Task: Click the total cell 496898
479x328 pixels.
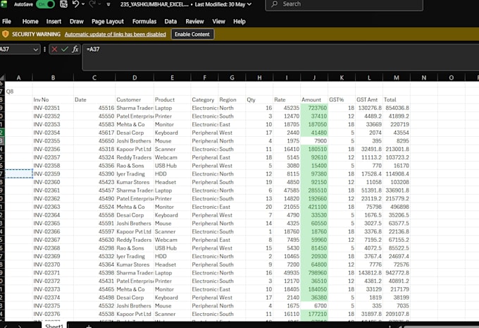Action: 396,207
